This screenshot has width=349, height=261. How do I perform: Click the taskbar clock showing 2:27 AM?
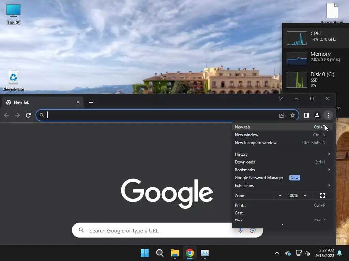[x=325, y=253]
